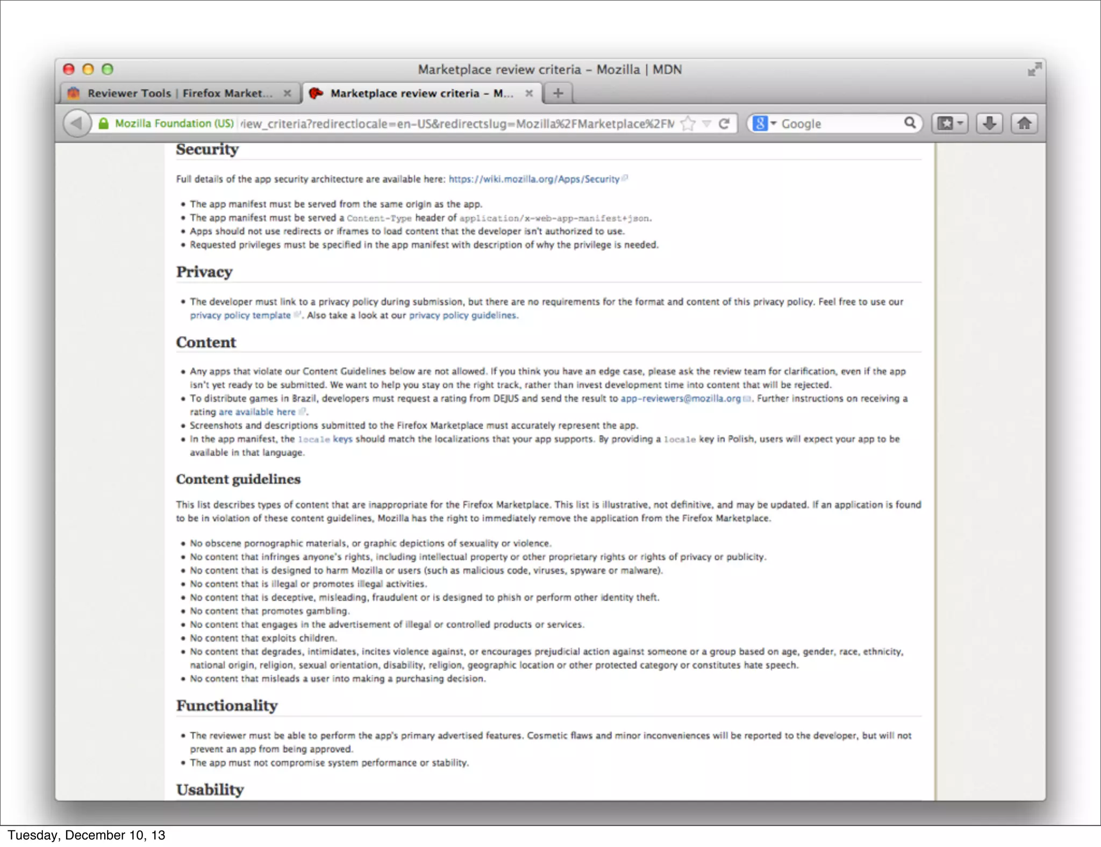Click the app-reviewers@mozilla.org email link
Screen dimensions: 1101x847
coord(681,398)
